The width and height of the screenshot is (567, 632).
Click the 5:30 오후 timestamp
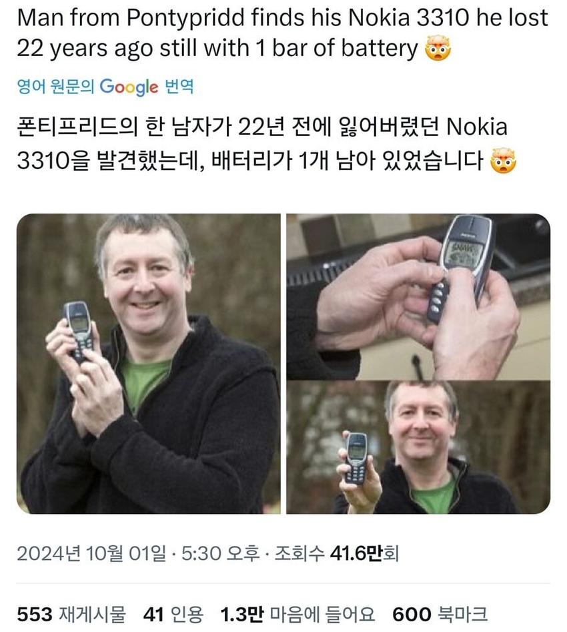(x=220, y=553)
